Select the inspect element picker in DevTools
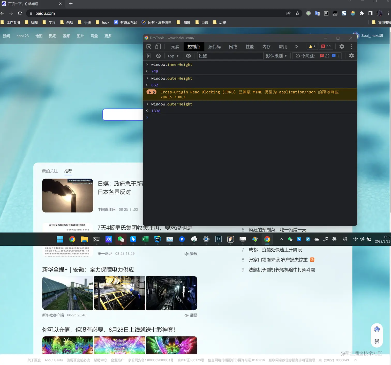Viewport: 391px width, 365px height. [149, 47]
